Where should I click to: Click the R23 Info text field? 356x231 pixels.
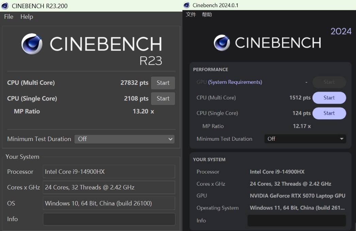click(109, 219)
